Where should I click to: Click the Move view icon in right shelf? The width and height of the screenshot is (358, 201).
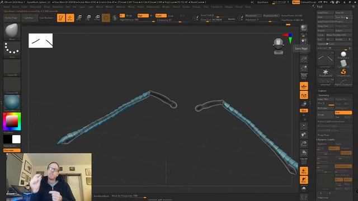click(304, 135)
